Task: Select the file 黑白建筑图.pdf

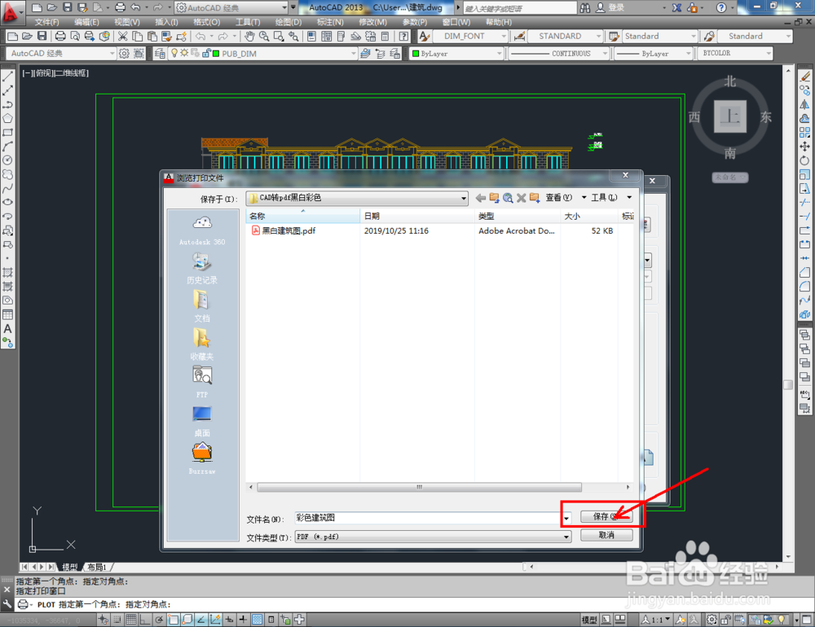Action: tap(284, 230)
